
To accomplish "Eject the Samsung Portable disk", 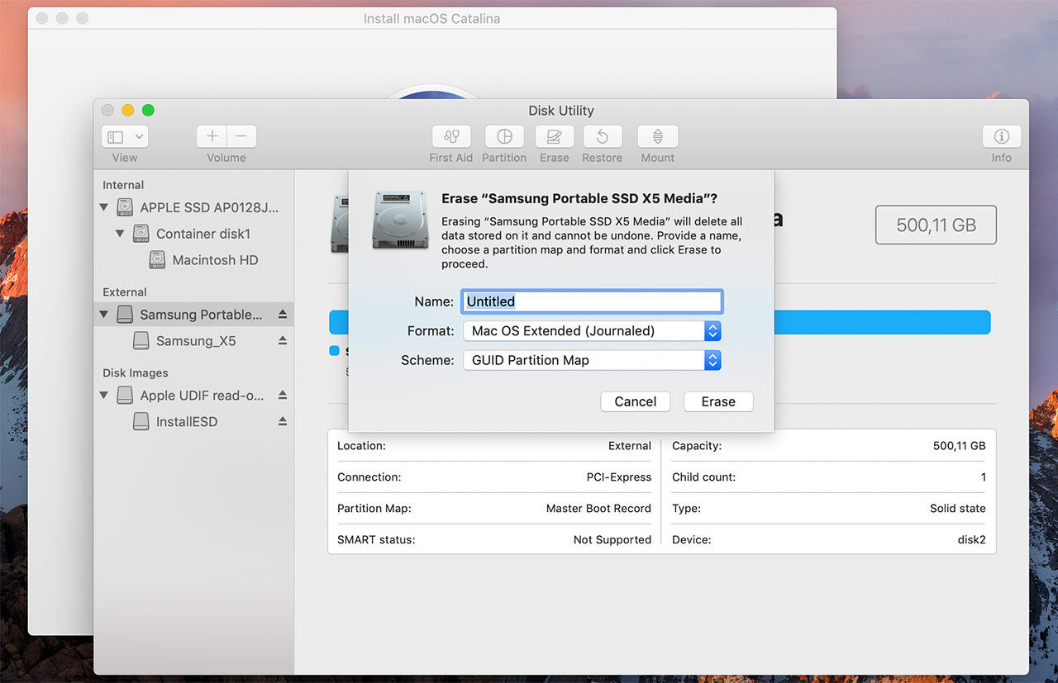I will click(x=282, y=315).
